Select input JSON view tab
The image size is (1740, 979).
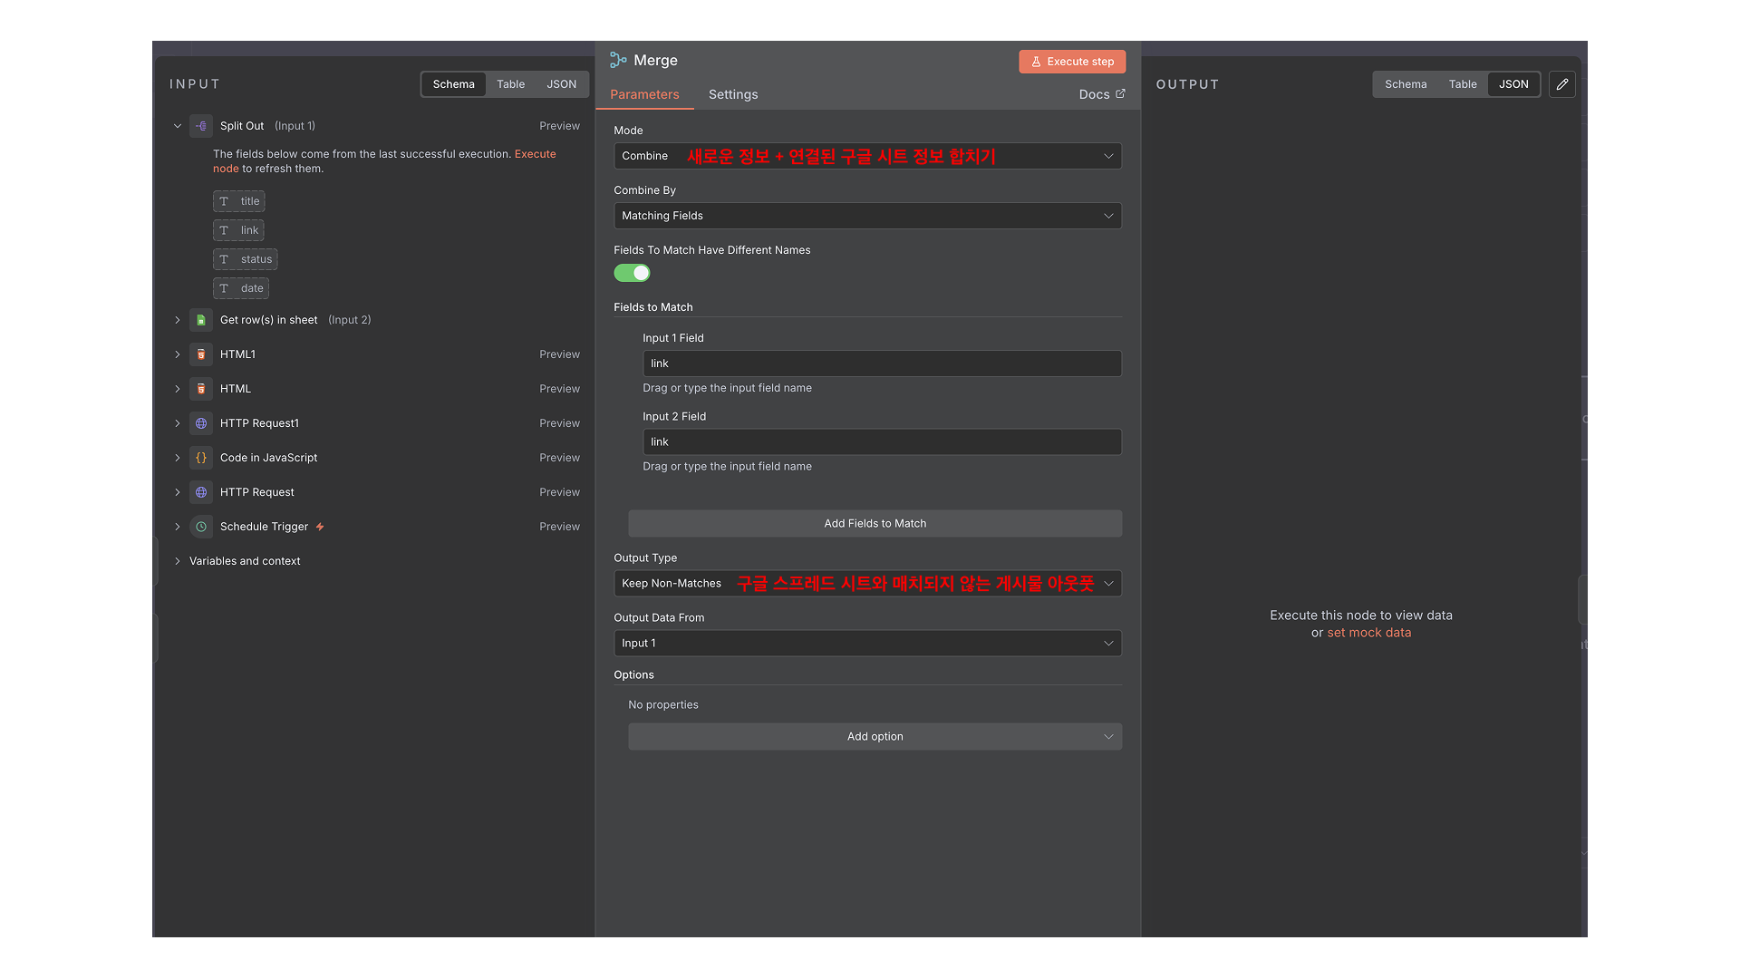[x=561, y=84]
